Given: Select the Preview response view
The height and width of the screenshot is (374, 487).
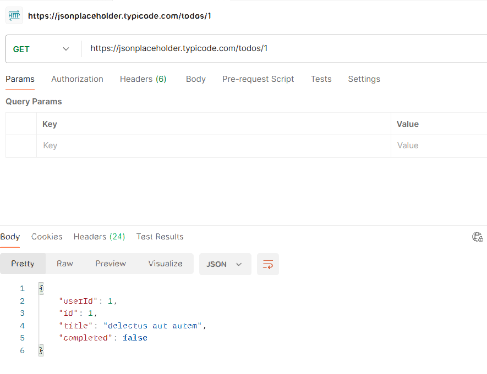Looking at the screenshot, I should [x=111, y=264].
